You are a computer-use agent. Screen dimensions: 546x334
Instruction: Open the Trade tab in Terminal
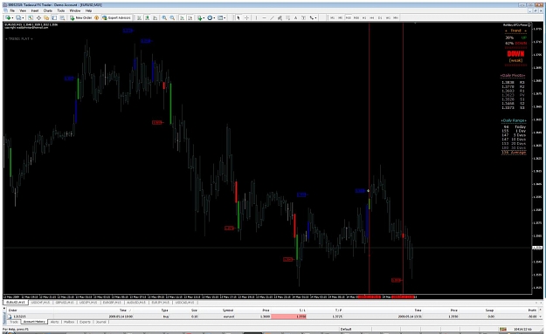(14, 322)
